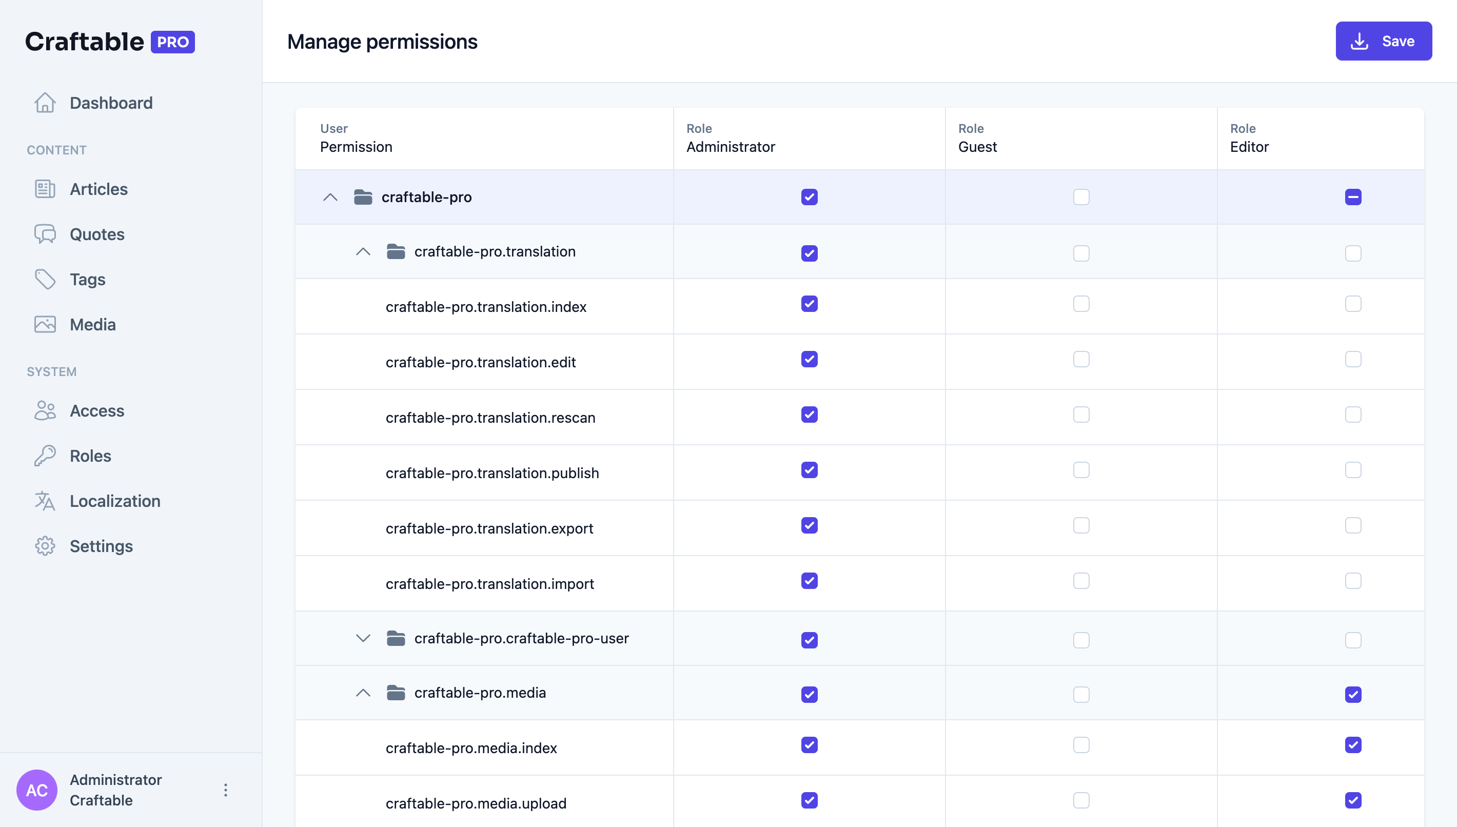This screenshot has width=1457, height=827.
Task: Open the Dashboard page
Action: [x=111, y=103]
